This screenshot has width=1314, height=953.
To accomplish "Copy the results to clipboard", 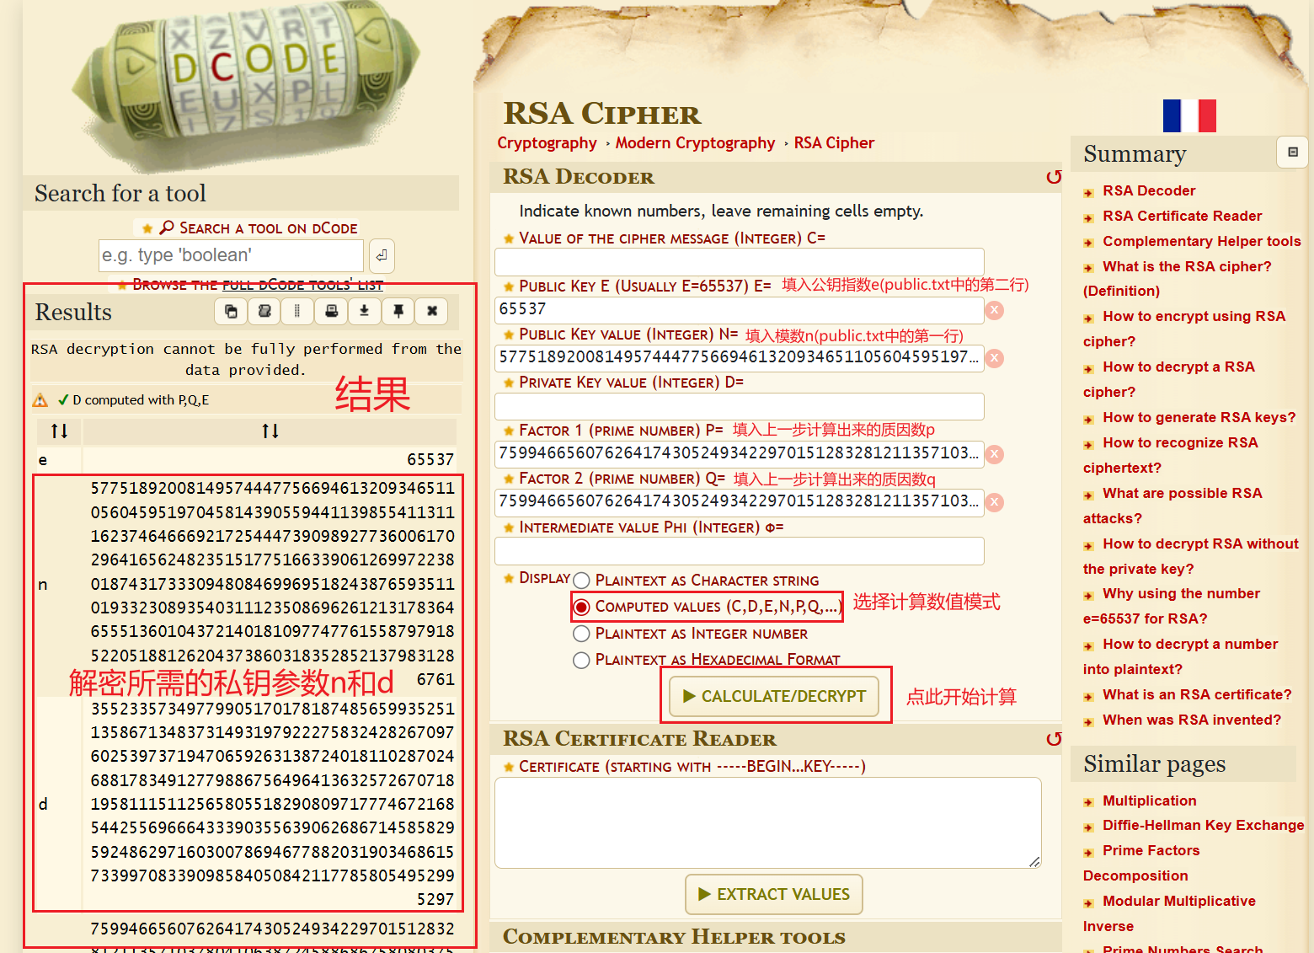I will (231, 312).
